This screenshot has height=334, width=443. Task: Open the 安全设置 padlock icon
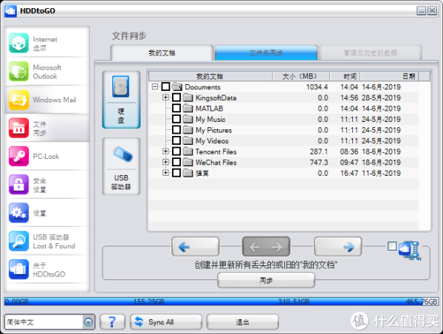(x=18, y=185)
